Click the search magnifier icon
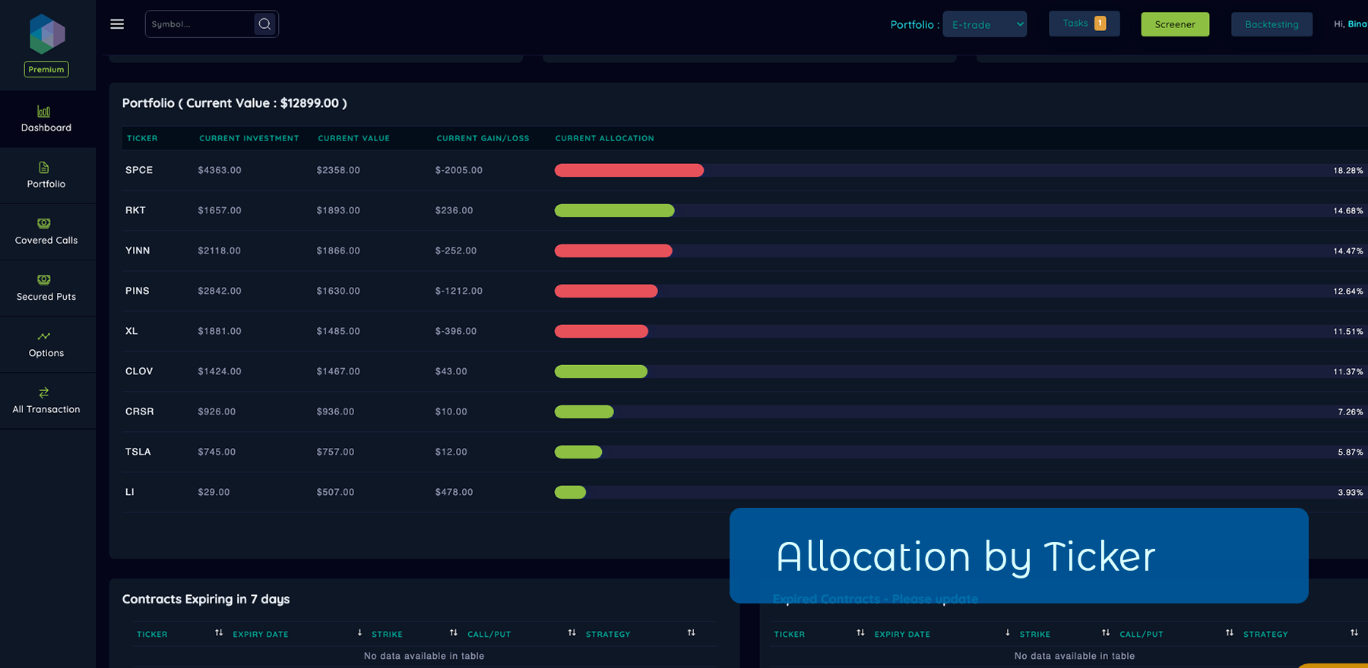The height and width of the screenshot is (668, 1368). pyautogui.click(x=264, y=24)
